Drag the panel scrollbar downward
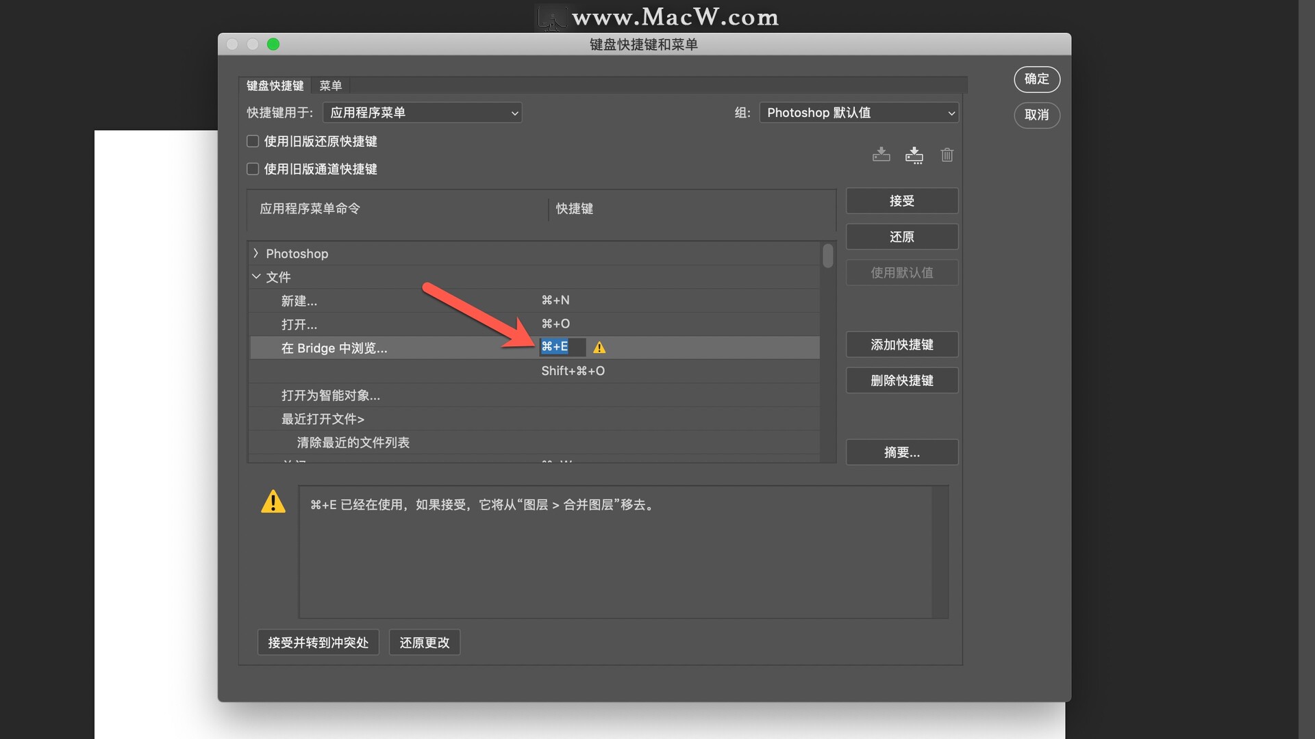Screen dimensions: 1315x739 point(828,257)
